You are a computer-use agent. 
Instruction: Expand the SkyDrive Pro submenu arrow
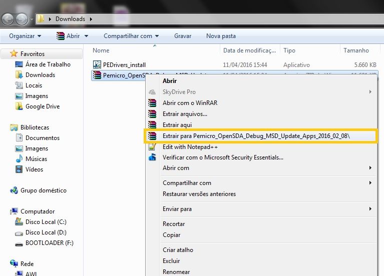click(x=370, y=92)
